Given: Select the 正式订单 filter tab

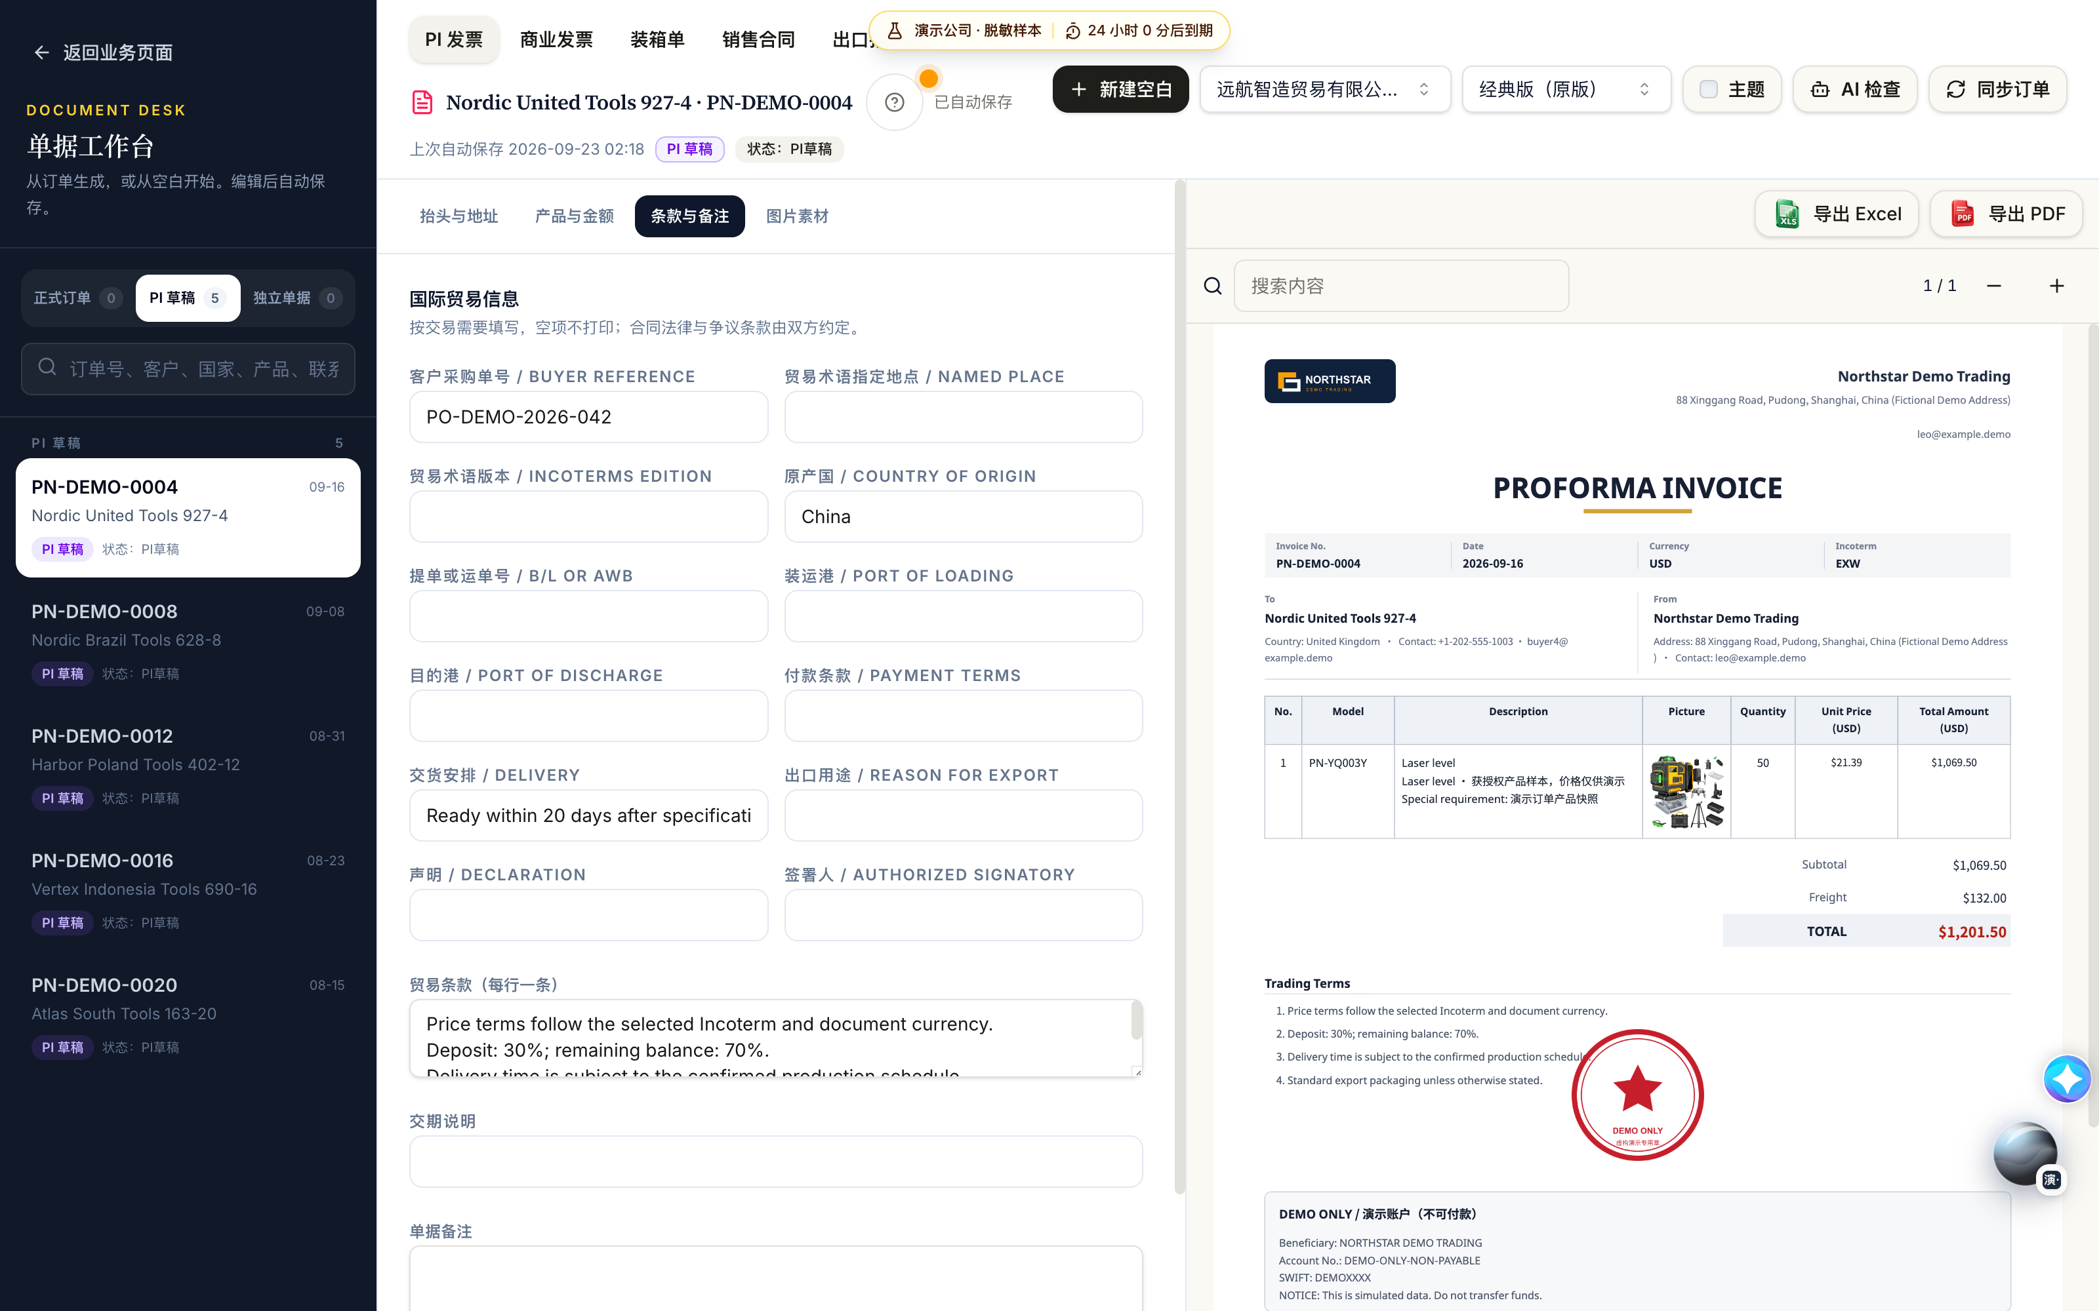Looking at the screenshot, I should [77, 298].
